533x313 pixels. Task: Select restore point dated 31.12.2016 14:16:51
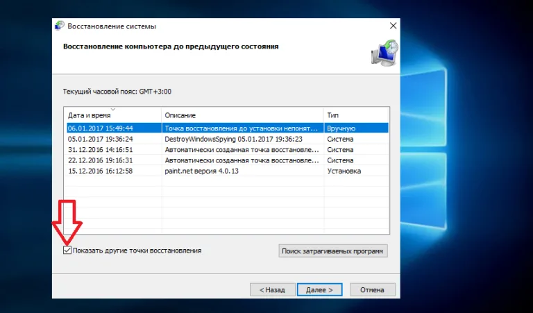tap(228, 149)
